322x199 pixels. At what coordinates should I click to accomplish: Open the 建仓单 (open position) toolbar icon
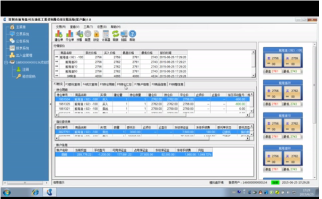click(x=59, y=36)
